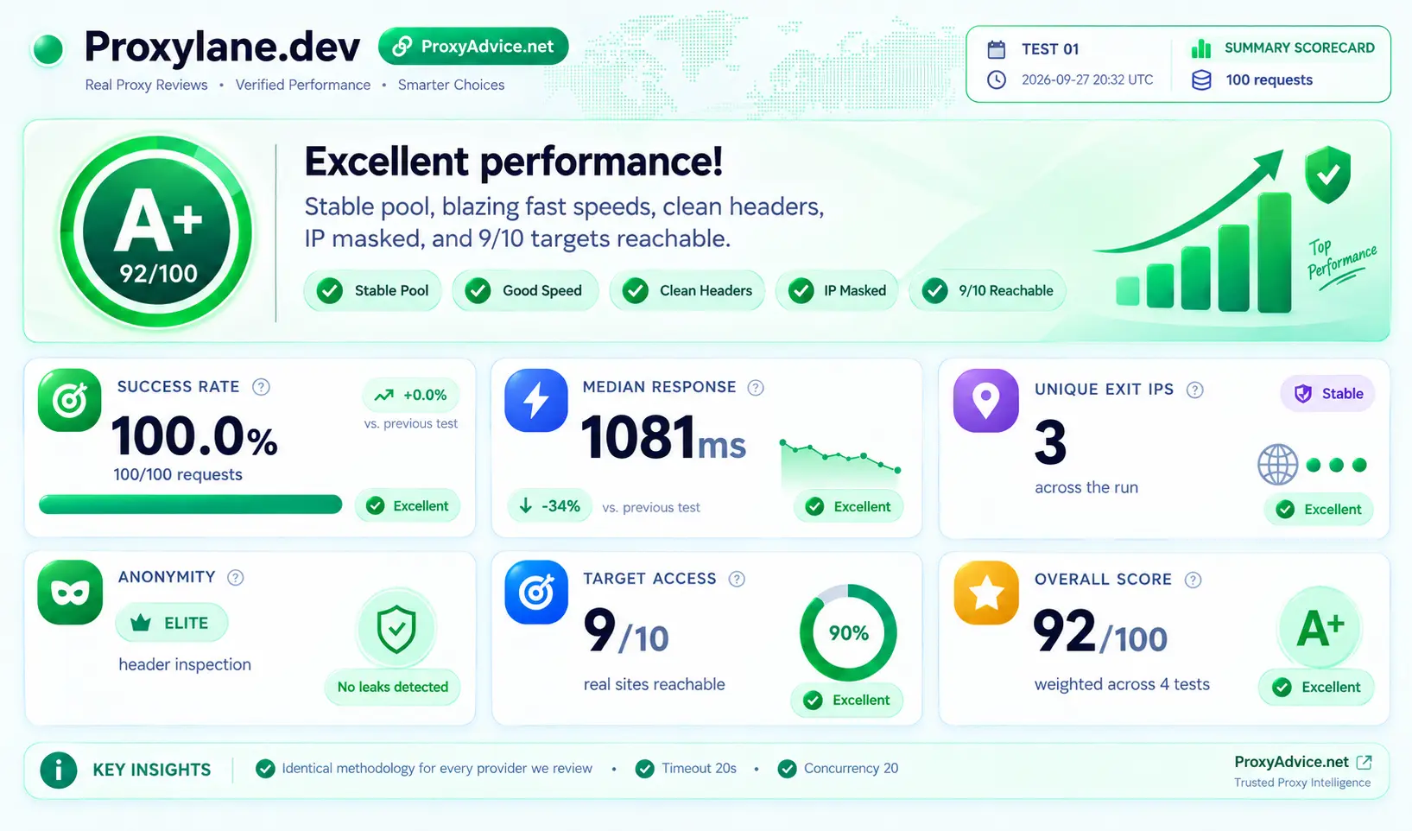The image size is (1412, 831).
Task: Click the +0.0% trend badge
Action: point(410,395)
